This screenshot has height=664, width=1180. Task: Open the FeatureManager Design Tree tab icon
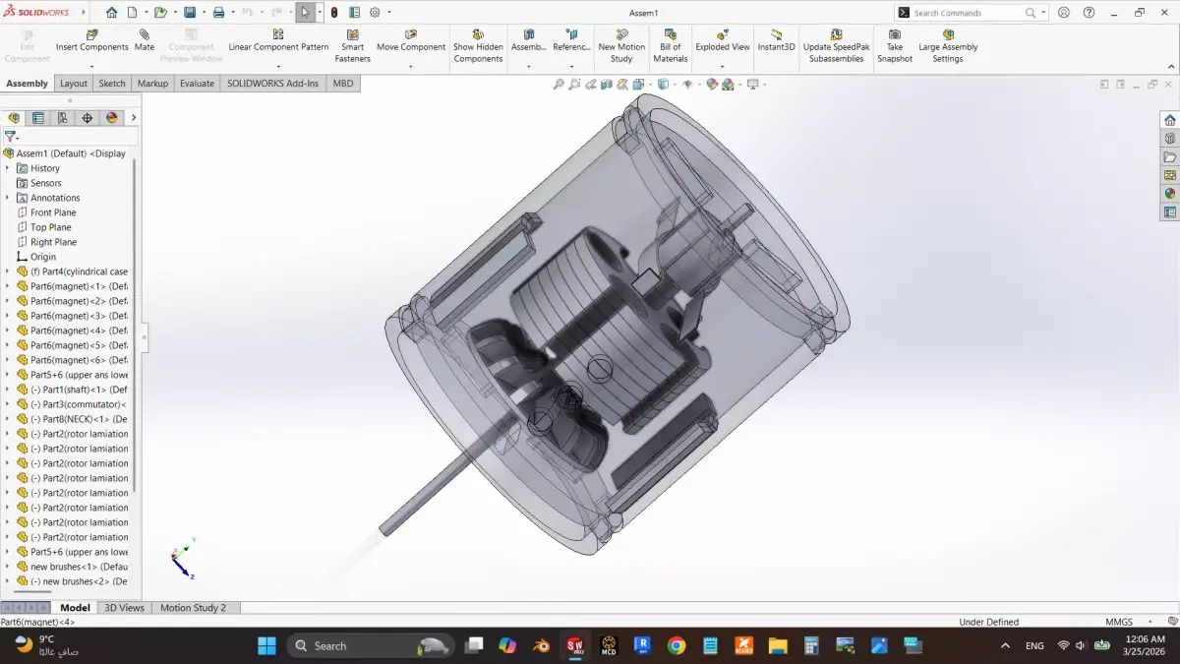14,118
